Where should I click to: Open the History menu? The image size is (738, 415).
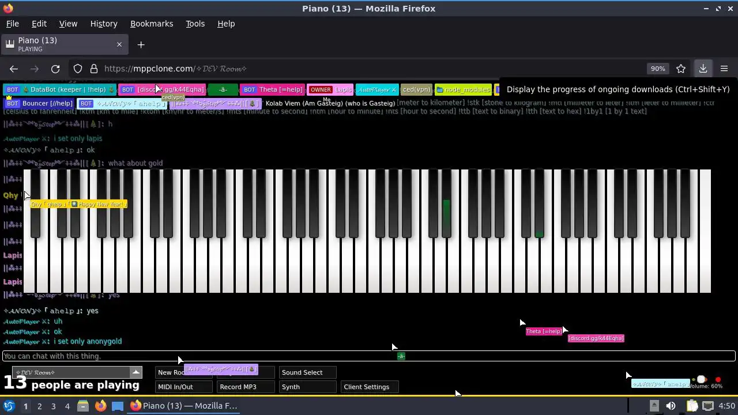104,24
